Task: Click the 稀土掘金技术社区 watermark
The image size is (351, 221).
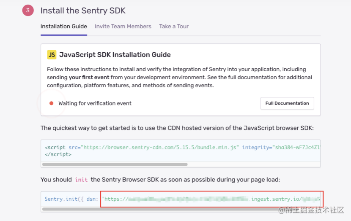Action: pyautogui.click(x=310, y=210)
